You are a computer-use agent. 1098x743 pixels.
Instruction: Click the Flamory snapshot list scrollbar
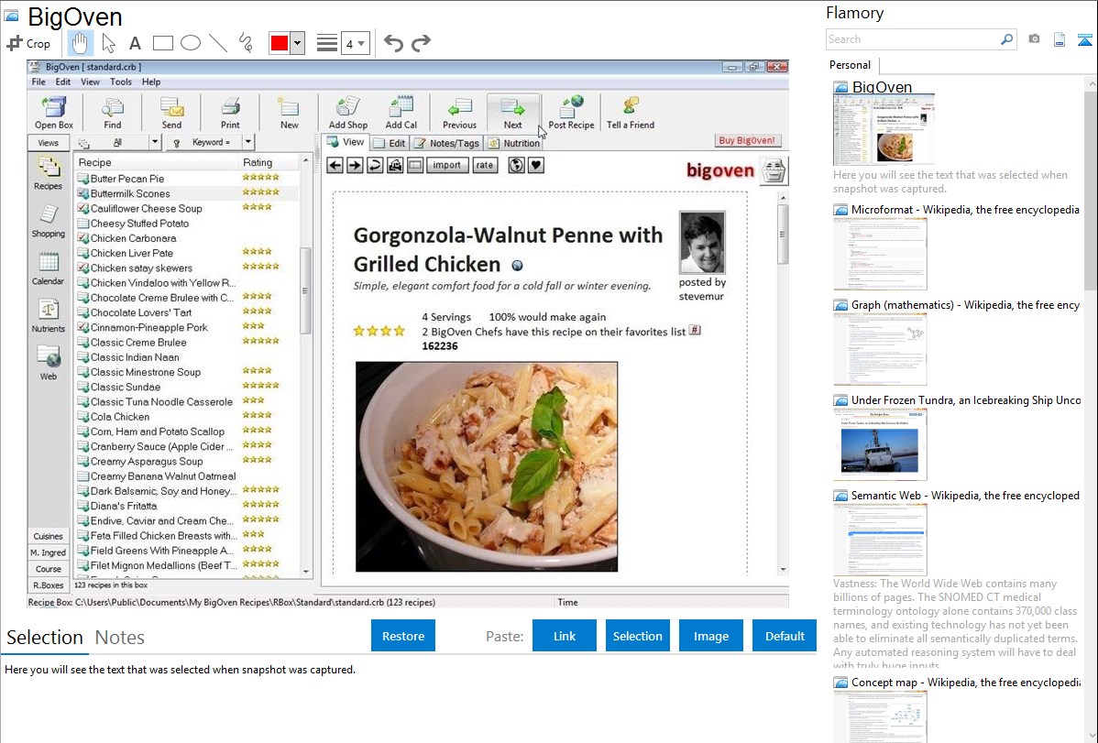click(x=1091, y=189)
